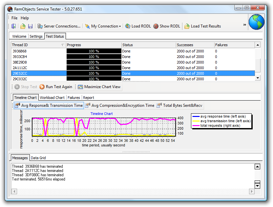Click the globe logo icon
The image size is (273, 207).
tap(257, 22)
